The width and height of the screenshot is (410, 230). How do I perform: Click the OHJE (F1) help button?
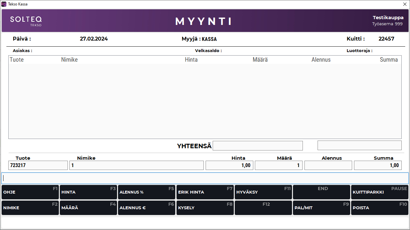coord(30,192)
